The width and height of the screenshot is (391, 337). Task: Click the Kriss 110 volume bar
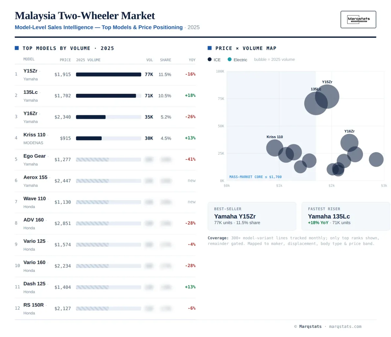pos(89,138)
